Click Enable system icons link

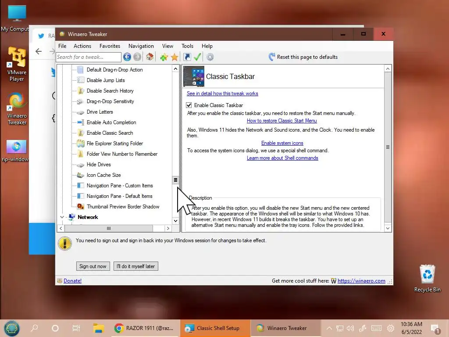tap(282, 143)
